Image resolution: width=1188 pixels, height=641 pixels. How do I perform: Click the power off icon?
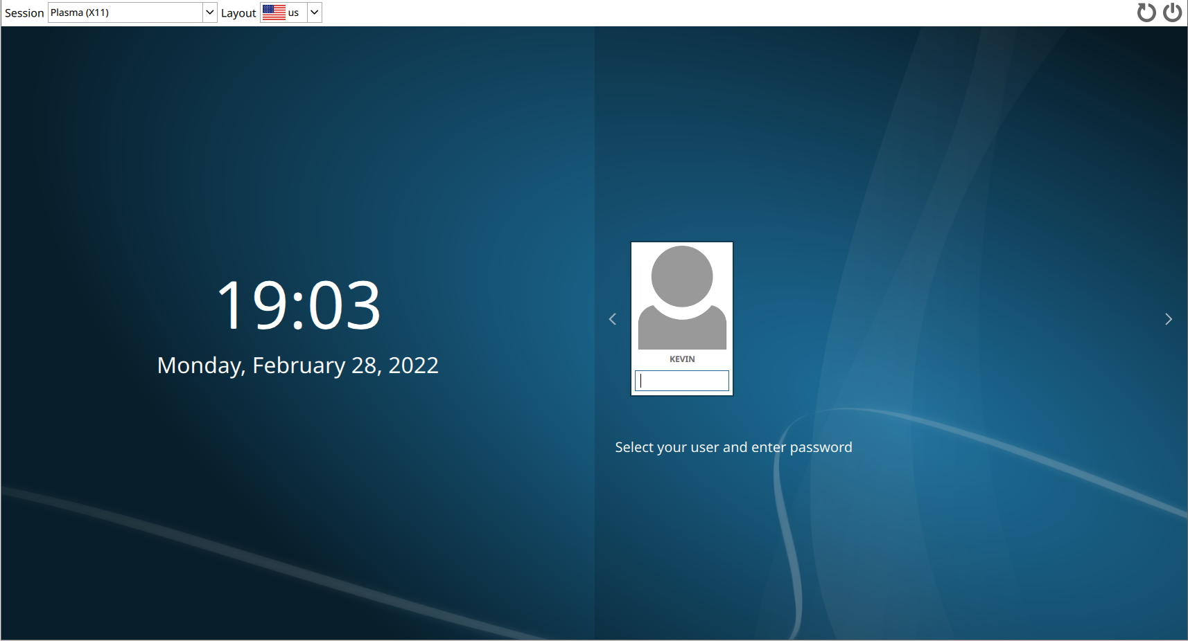coord(1172,12)
